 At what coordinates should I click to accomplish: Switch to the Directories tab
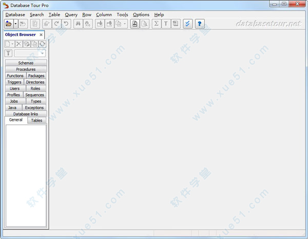[x=35, y=82]
